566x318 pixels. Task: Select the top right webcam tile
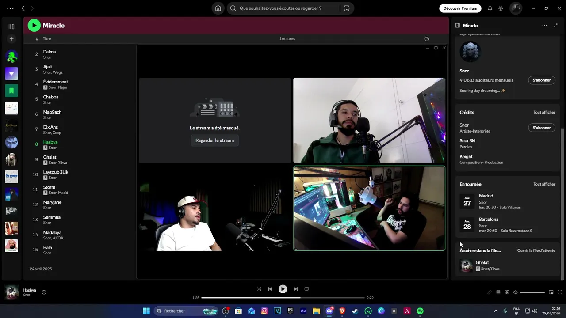coord(369,121)
